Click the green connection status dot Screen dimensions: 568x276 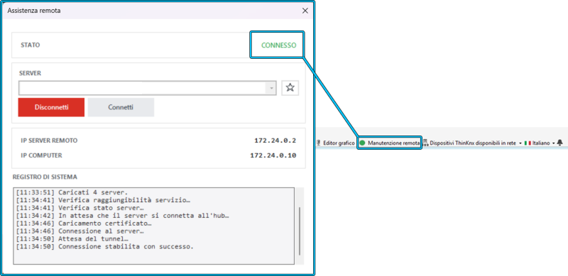pos(362,143)
